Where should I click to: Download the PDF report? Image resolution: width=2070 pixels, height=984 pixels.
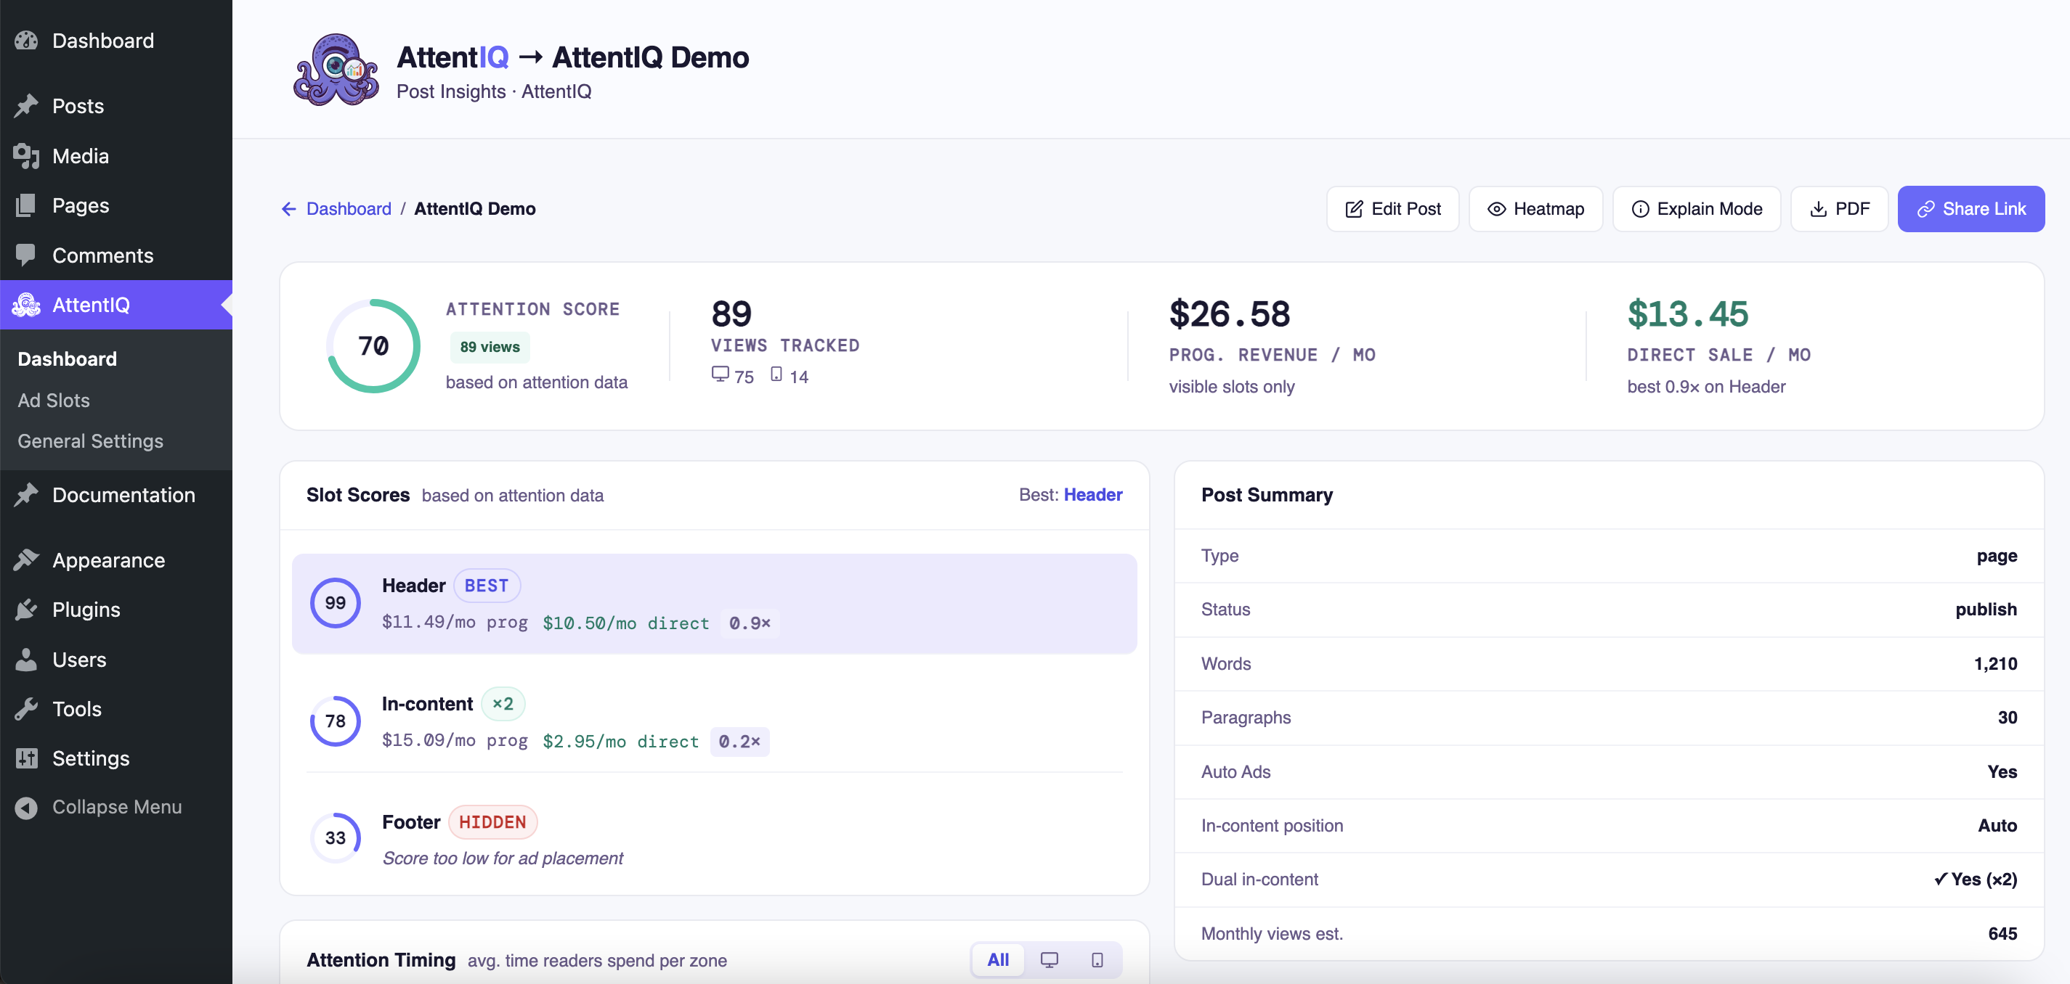coord(1838,209)
